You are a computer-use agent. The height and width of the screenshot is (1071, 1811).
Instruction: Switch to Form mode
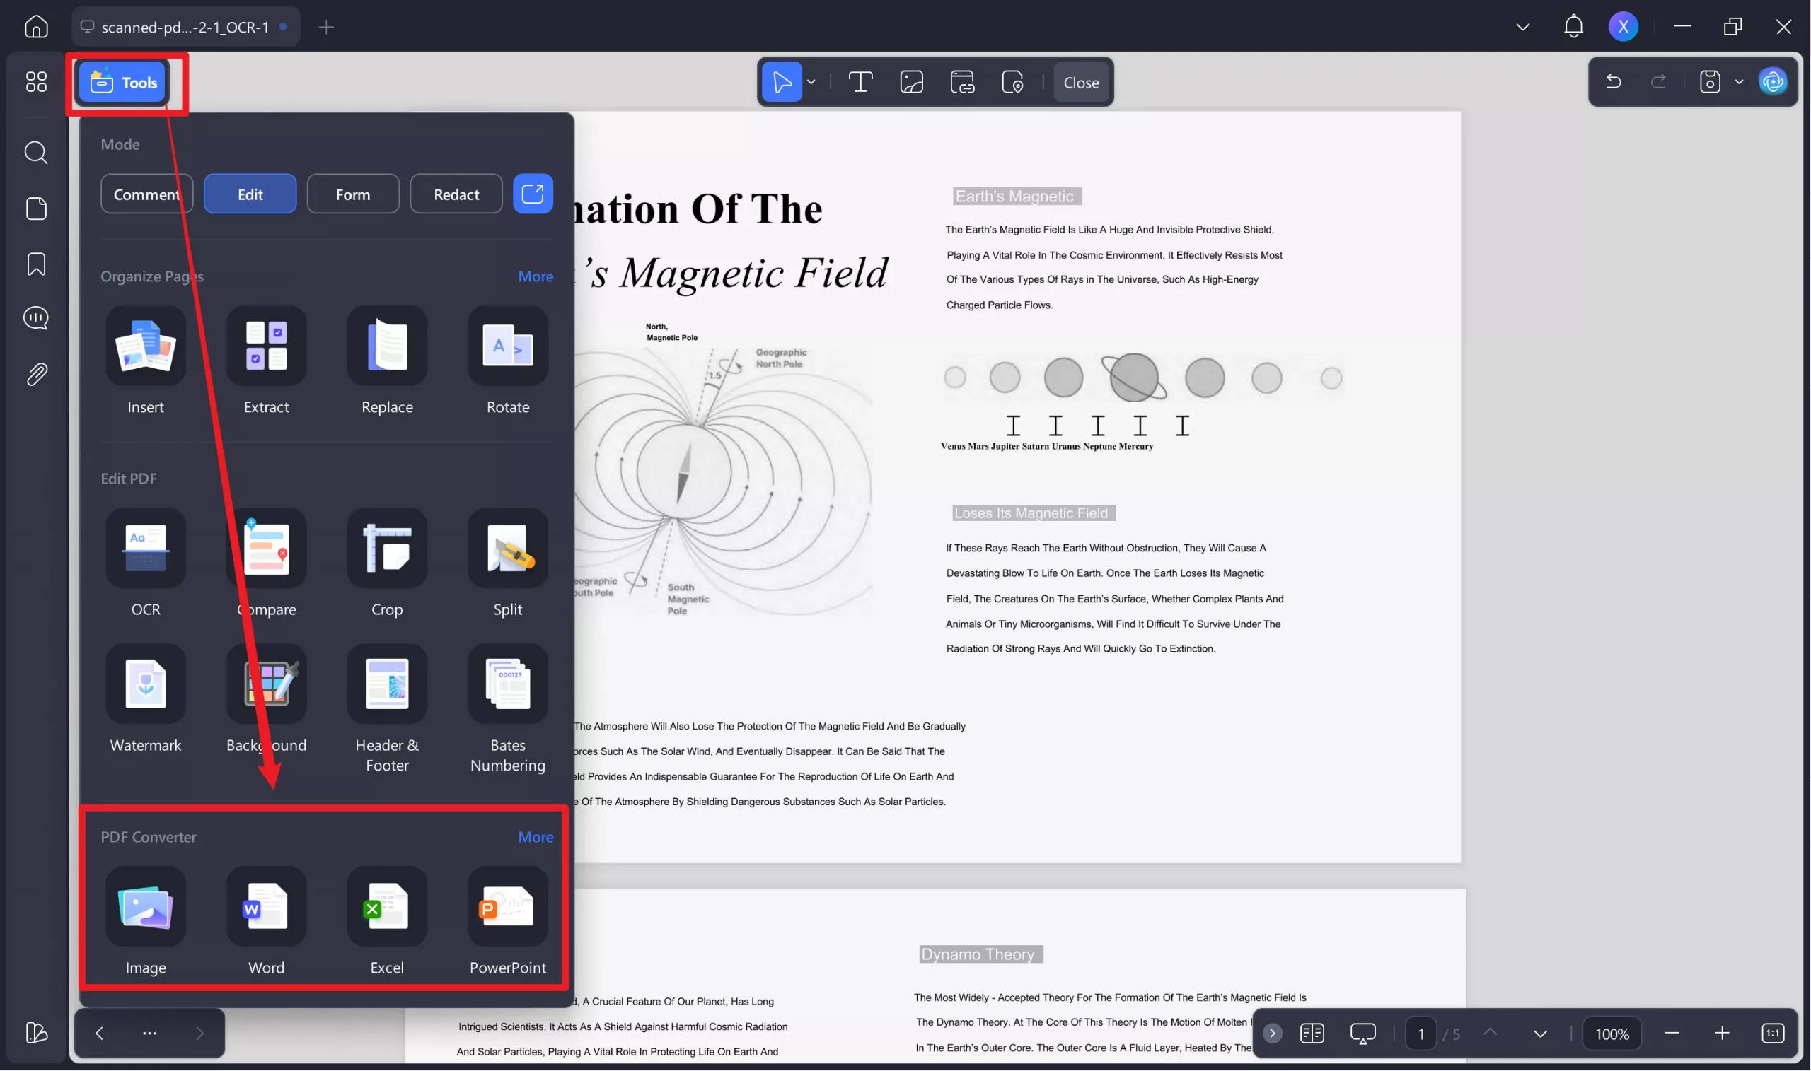(x=353, y=194)
